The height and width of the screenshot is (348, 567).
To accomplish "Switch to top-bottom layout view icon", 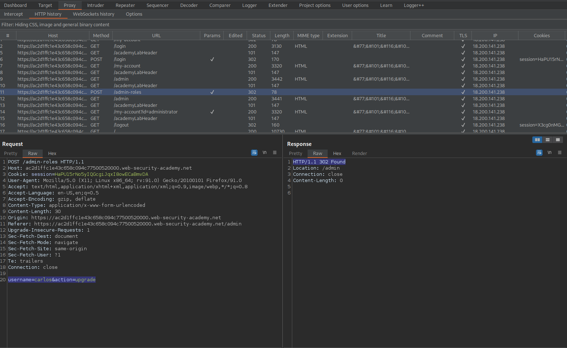I will click(x=547, y=140).
